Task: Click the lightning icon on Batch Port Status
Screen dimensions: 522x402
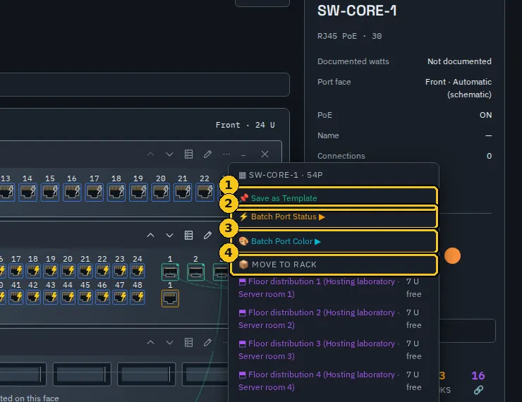Action: 243,217
